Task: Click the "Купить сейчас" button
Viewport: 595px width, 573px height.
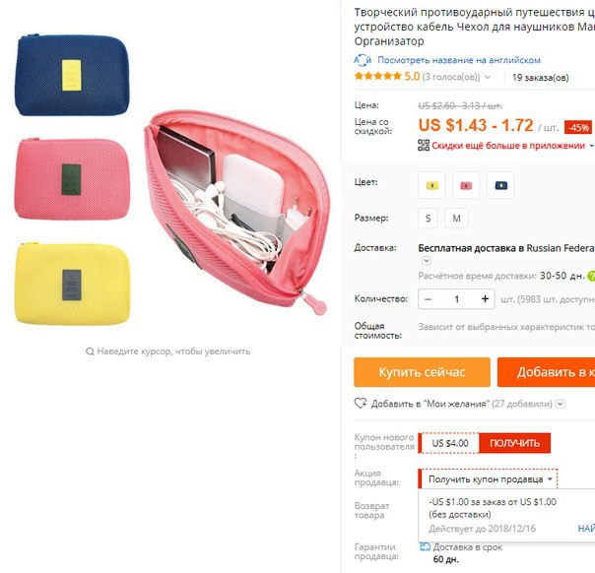Action: pos(422,372)
